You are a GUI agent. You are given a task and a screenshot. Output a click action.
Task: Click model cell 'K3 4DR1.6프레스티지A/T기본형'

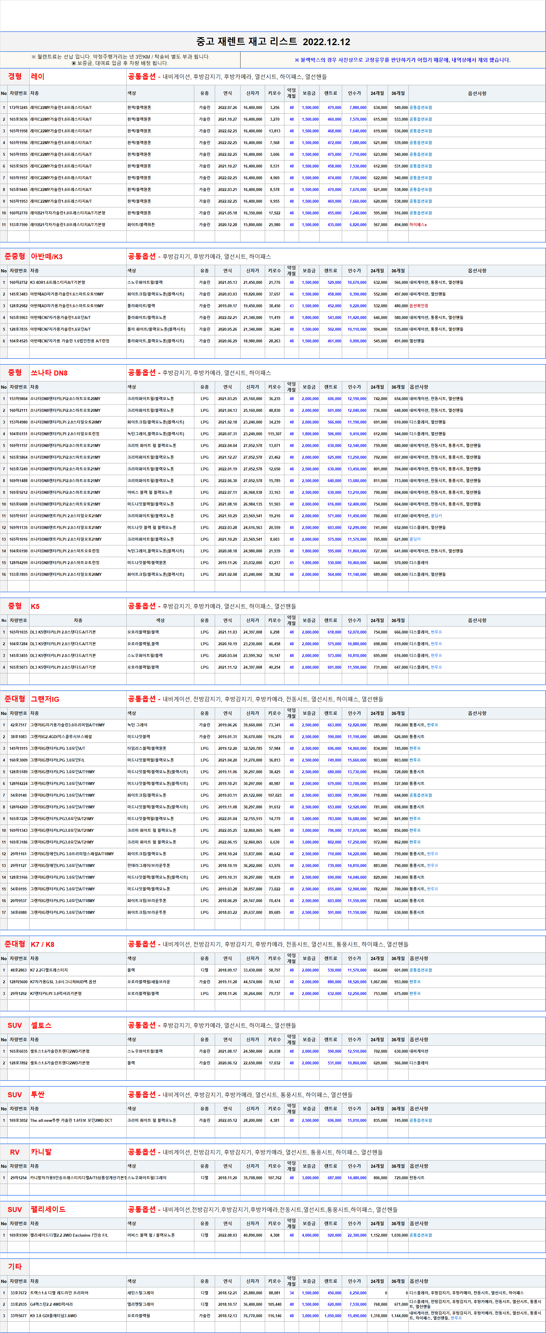57,283
